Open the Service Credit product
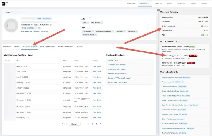 113,60
